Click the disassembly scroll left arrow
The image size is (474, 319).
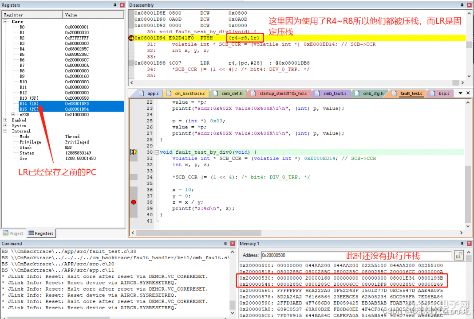click(131, 82)
